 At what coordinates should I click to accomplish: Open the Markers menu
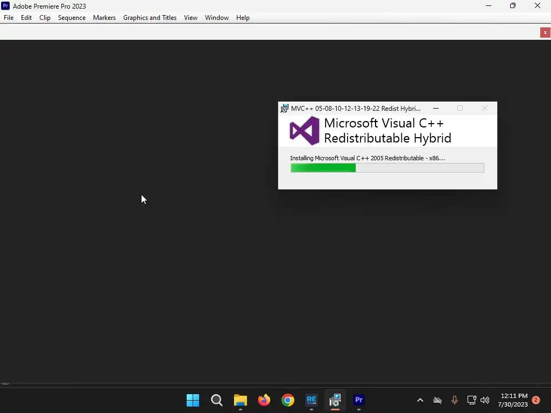[x=104, y=18]
